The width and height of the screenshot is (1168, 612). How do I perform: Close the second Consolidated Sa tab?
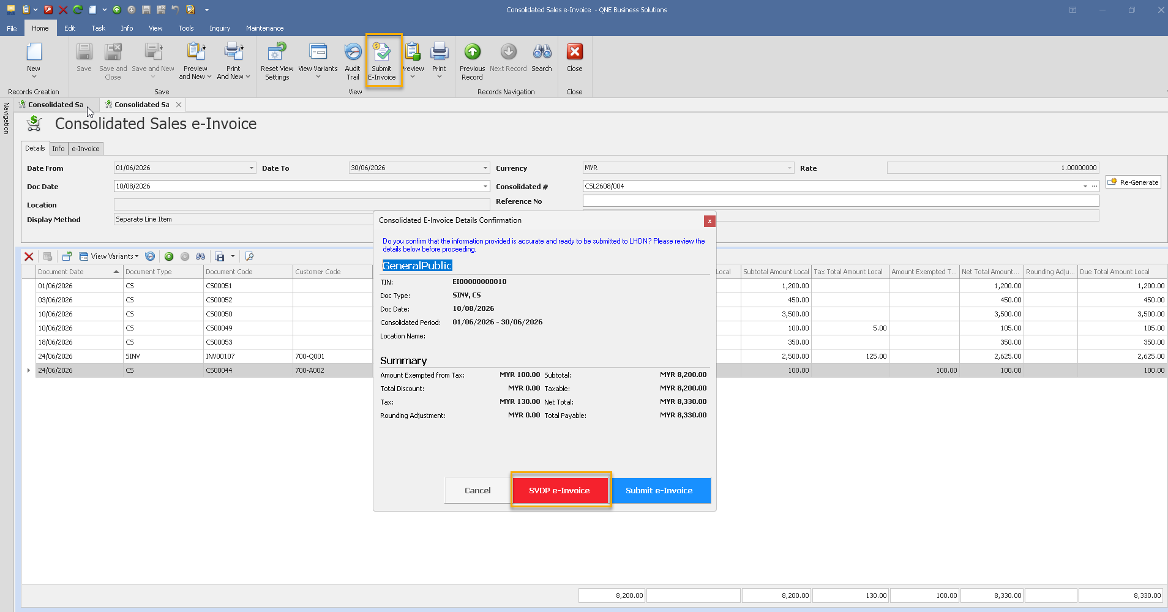click(179, 105)
